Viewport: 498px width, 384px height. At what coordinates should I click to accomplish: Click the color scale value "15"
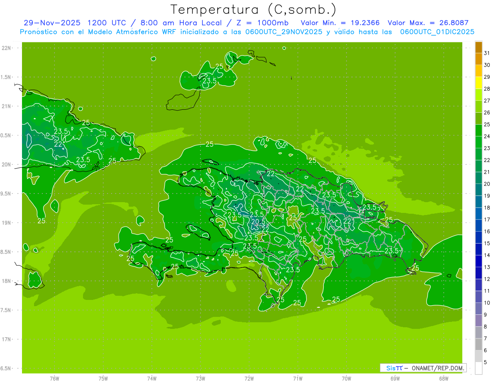(487, 244)
